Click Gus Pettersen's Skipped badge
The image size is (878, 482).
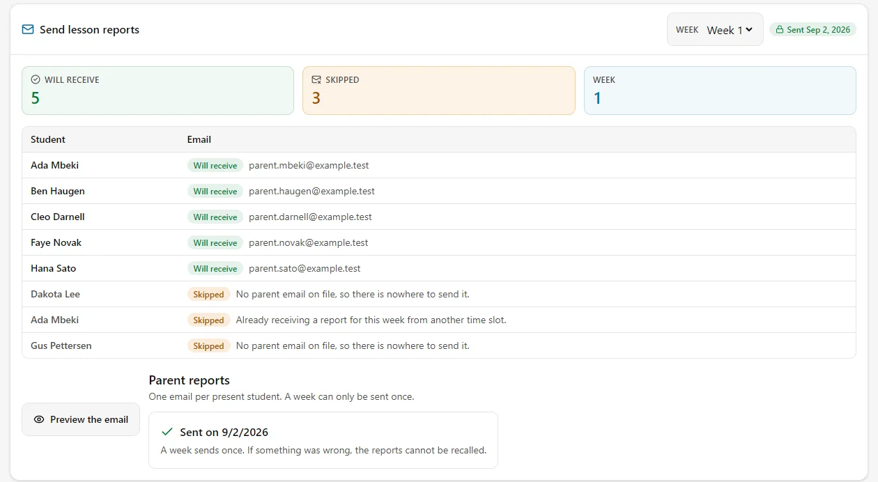click(208, 345)
